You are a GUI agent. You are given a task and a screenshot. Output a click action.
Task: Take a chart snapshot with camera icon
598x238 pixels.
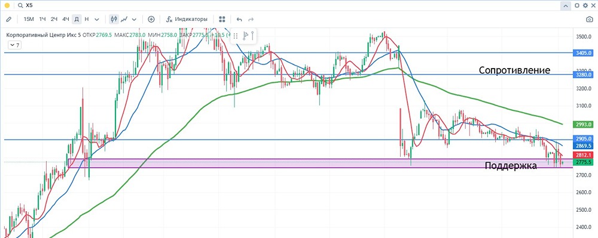click(x=589, y=19)
